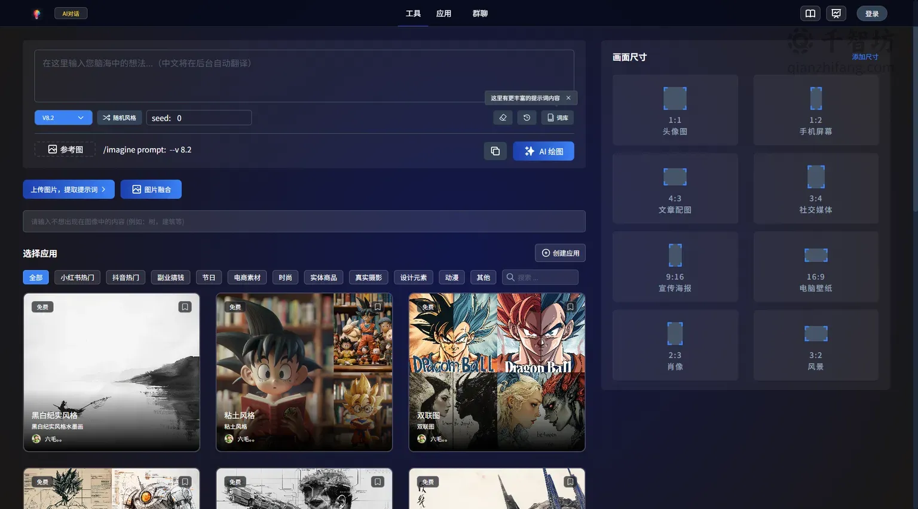Select 2:3 肖像 aspect ratio

pyautogui.click(x=675, y=345)
